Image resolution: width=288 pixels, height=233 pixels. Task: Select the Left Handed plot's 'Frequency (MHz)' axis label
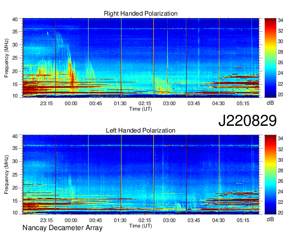point(6,175)
